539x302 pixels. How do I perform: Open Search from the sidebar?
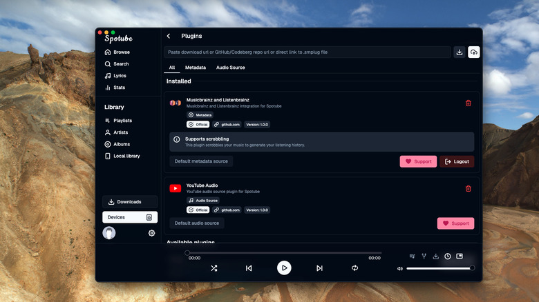(x=117, y=64)
